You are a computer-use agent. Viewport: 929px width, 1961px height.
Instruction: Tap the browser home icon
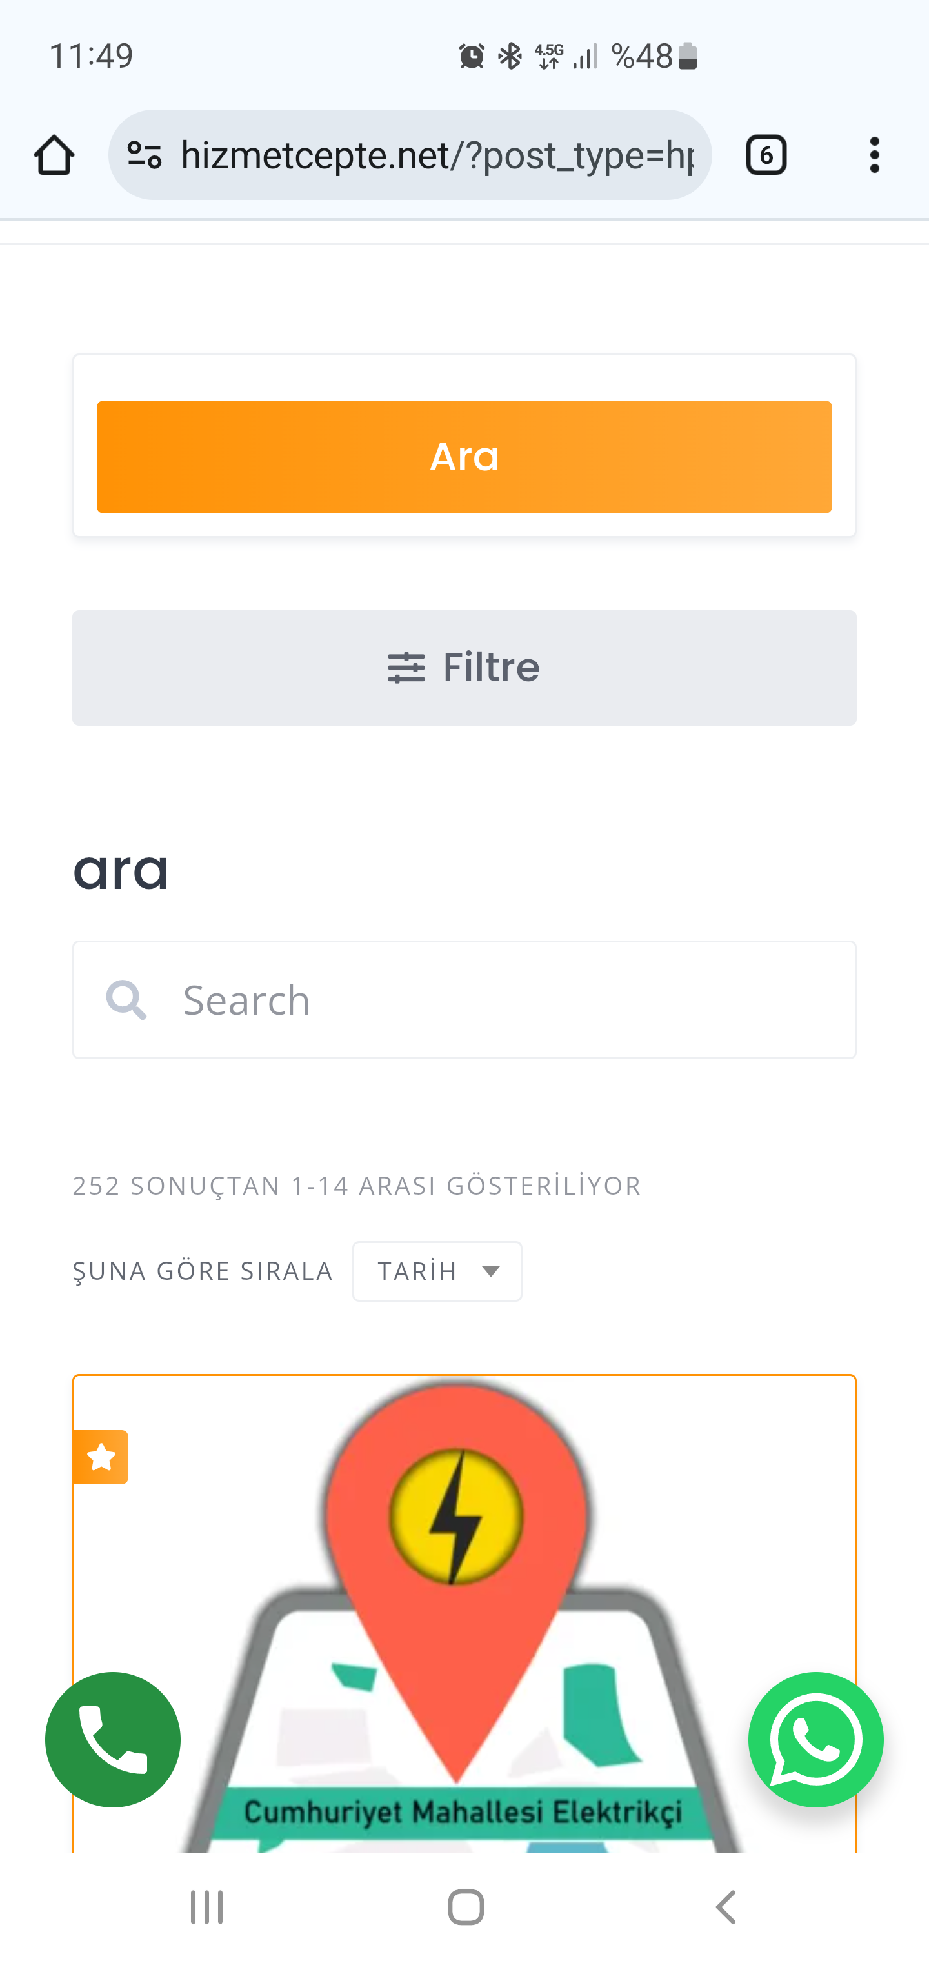(54, 155)
